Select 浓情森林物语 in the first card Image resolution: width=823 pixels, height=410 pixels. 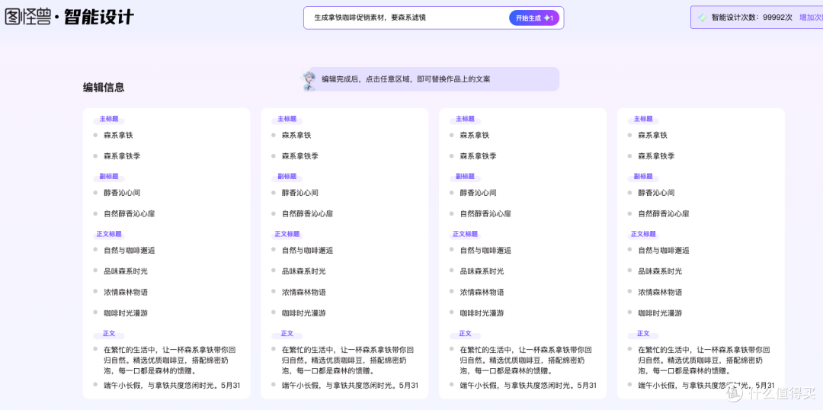126,292
